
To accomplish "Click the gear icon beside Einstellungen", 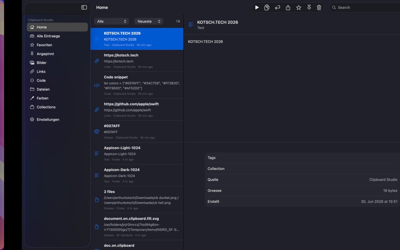I will (32, 119).
